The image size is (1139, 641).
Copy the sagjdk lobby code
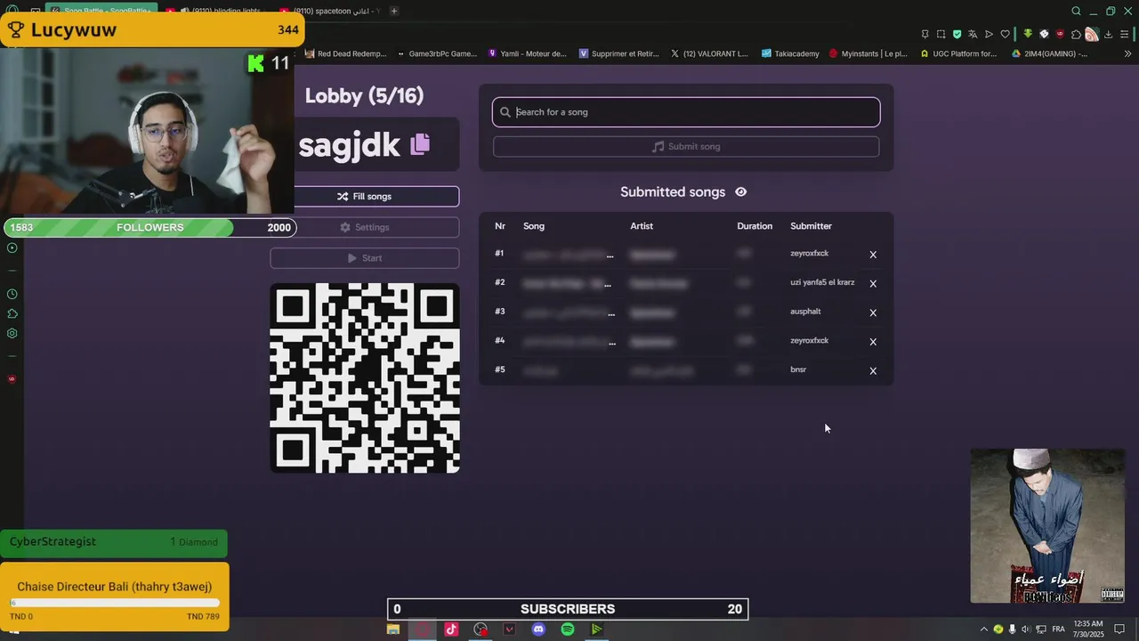(420, 144)
